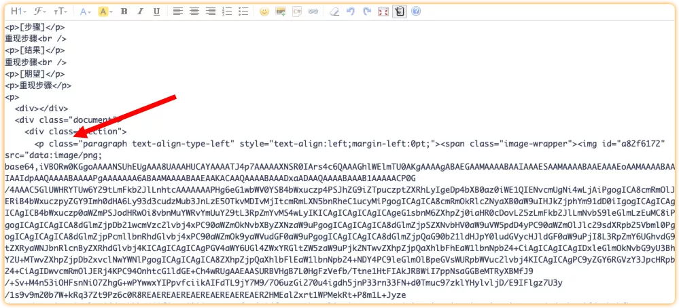Viewport: 679px width, 308px height.
Task: Click the line '<p>[结果]</p>'
Action: (x=35, y=50)
